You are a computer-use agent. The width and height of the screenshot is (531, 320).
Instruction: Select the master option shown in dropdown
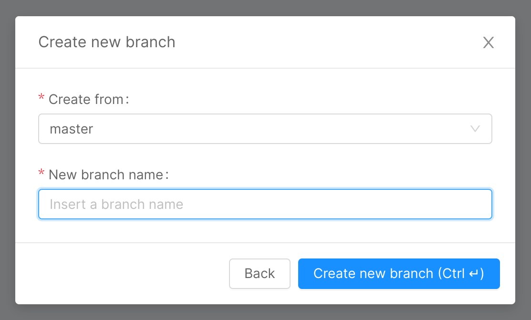pos(72,129)
